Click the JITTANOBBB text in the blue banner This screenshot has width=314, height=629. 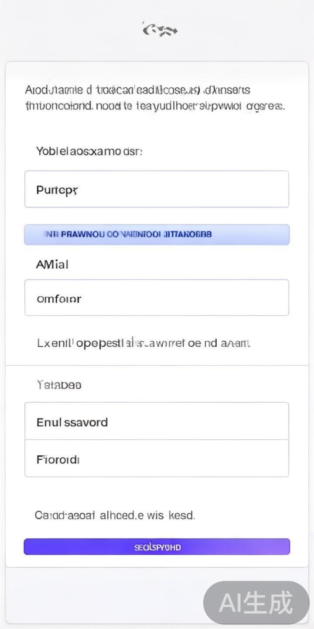tap(188, 234)
